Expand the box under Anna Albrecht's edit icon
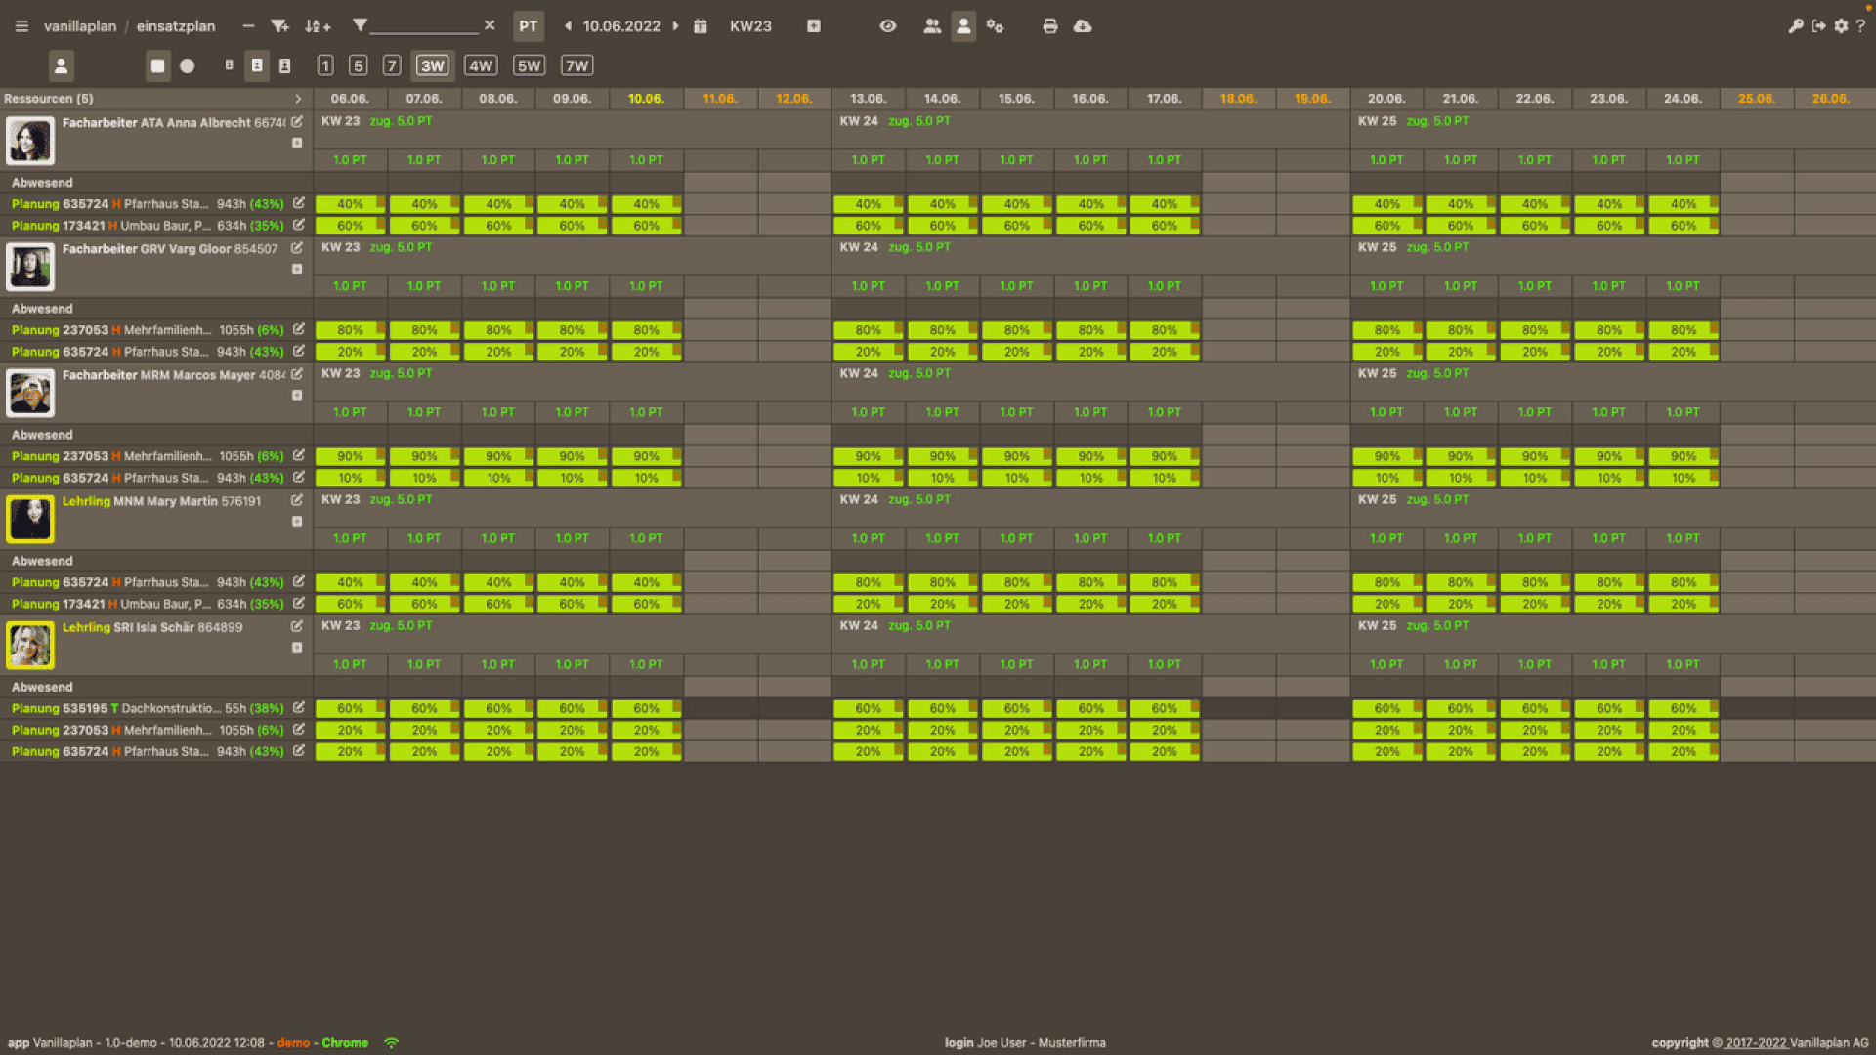The width and height of the screenshot is (1876, 1055). (297, 143)
